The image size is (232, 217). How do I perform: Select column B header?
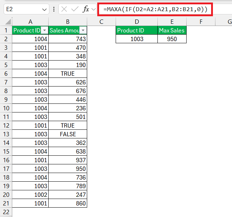(x=68, y=22)
